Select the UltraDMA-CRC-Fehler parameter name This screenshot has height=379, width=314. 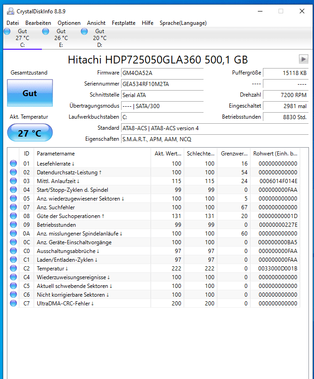(65, 304)
